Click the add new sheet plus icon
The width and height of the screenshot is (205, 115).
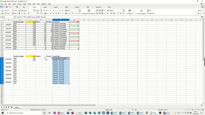click(12, 107)
